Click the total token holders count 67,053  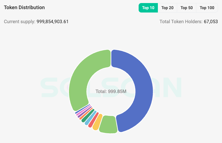[x=211, y=22]
